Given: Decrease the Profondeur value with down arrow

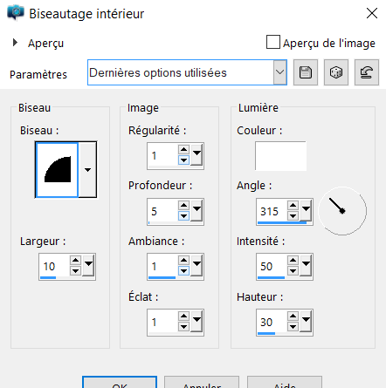Looking at the screenshot, I should click(x=183, y=216).
